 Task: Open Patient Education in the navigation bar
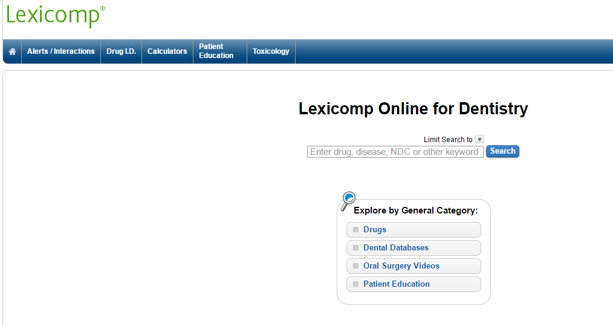216,51
